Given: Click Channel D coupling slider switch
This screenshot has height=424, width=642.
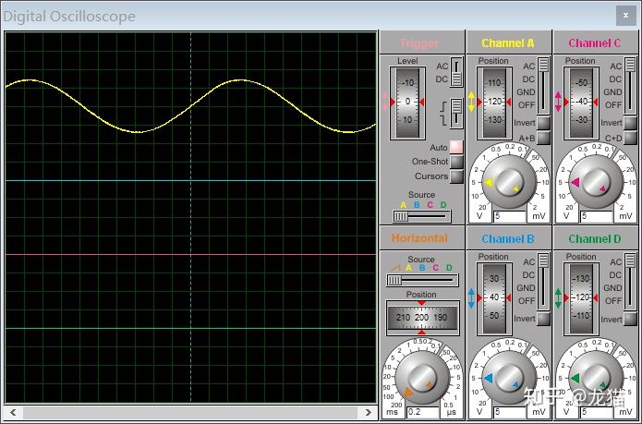Looking at the screenshot, I should tap(630, 282).
